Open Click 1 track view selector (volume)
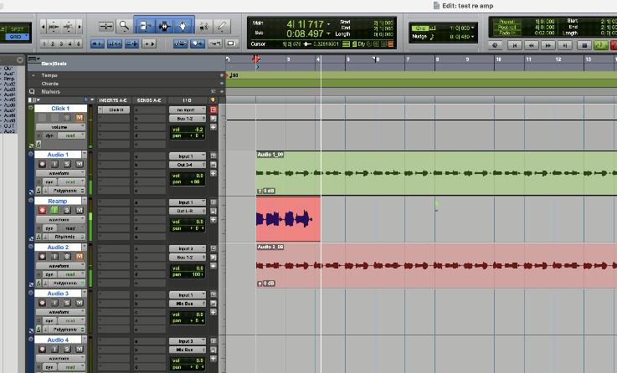 tap(60, 127)
